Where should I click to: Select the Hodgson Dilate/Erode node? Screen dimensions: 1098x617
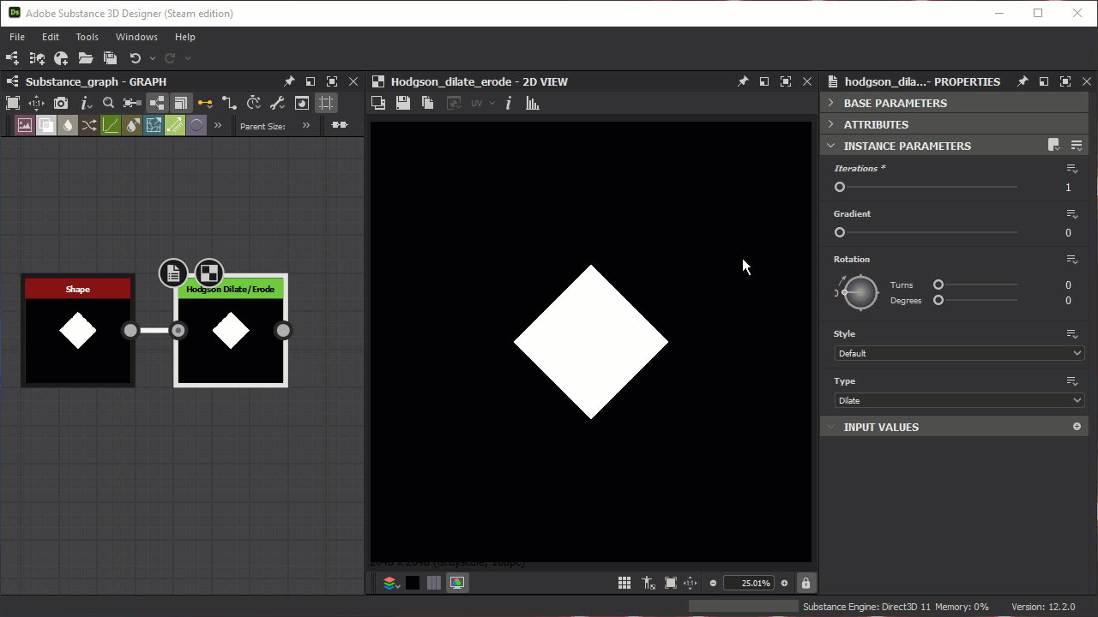tap(231, 330)
